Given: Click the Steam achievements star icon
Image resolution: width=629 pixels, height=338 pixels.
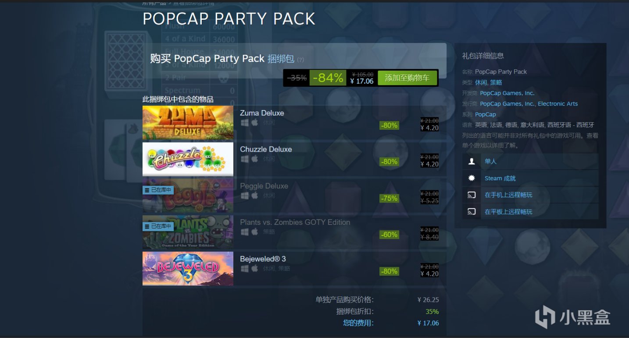Looking at the screenshot, I should 472,178.
